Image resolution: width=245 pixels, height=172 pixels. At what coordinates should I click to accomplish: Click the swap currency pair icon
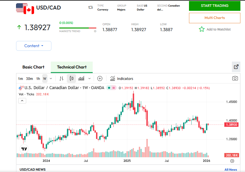[x=91, y=8]
